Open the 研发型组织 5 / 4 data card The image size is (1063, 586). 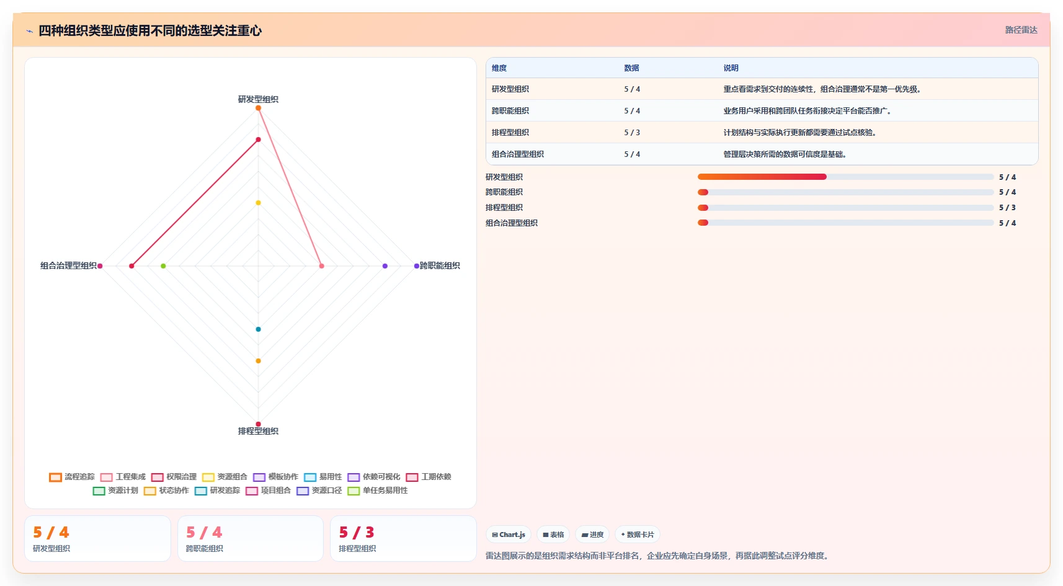97,539
